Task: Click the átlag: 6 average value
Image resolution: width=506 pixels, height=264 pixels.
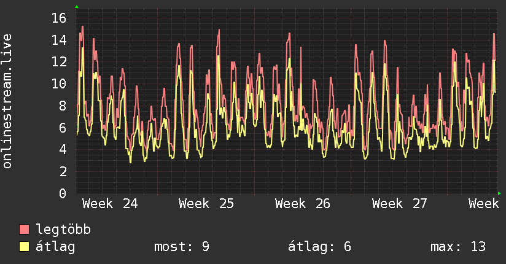Action: pyautogui.click(x=319, y=247)
